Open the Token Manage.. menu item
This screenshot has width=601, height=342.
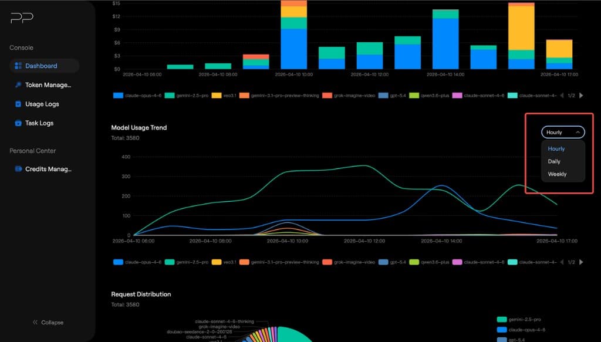(45, 85)
